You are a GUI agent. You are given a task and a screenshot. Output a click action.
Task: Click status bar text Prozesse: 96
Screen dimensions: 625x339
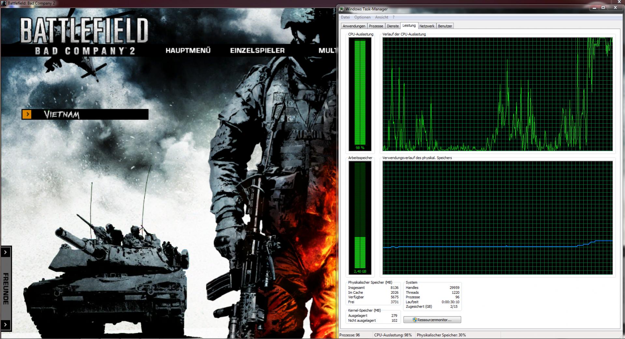pyautogui.click(x=349, y=335)
